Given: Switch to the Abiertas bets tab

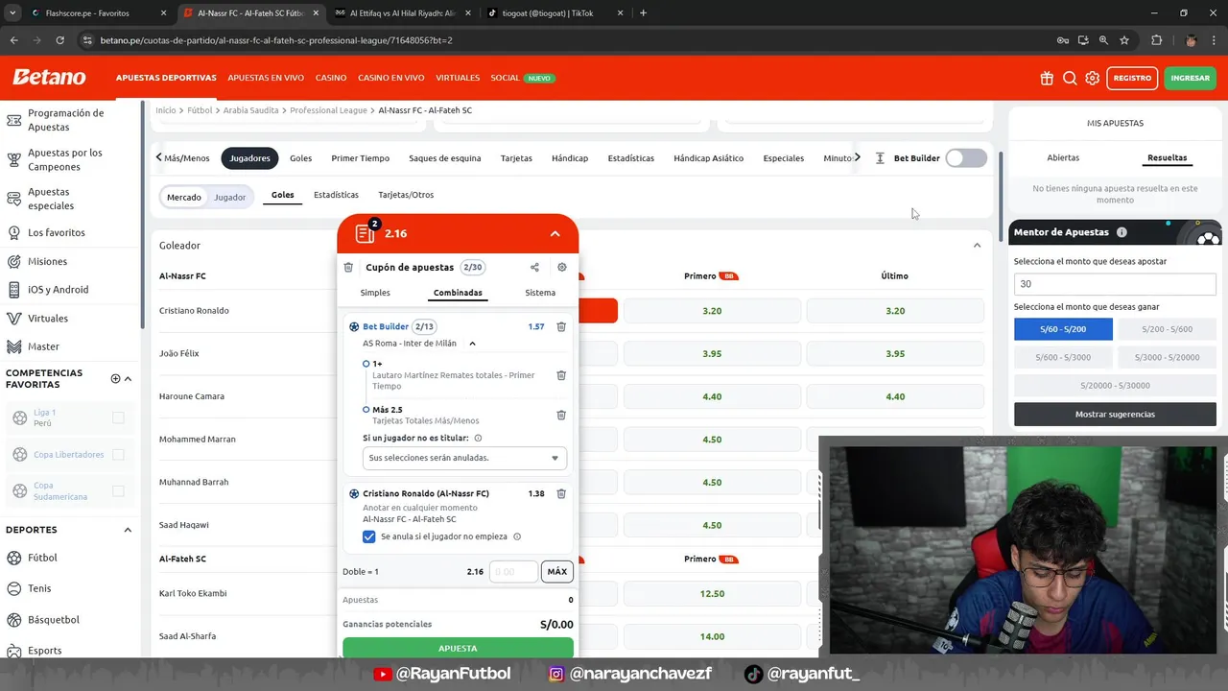Looking at the screenshot, I should [1063, 157].
